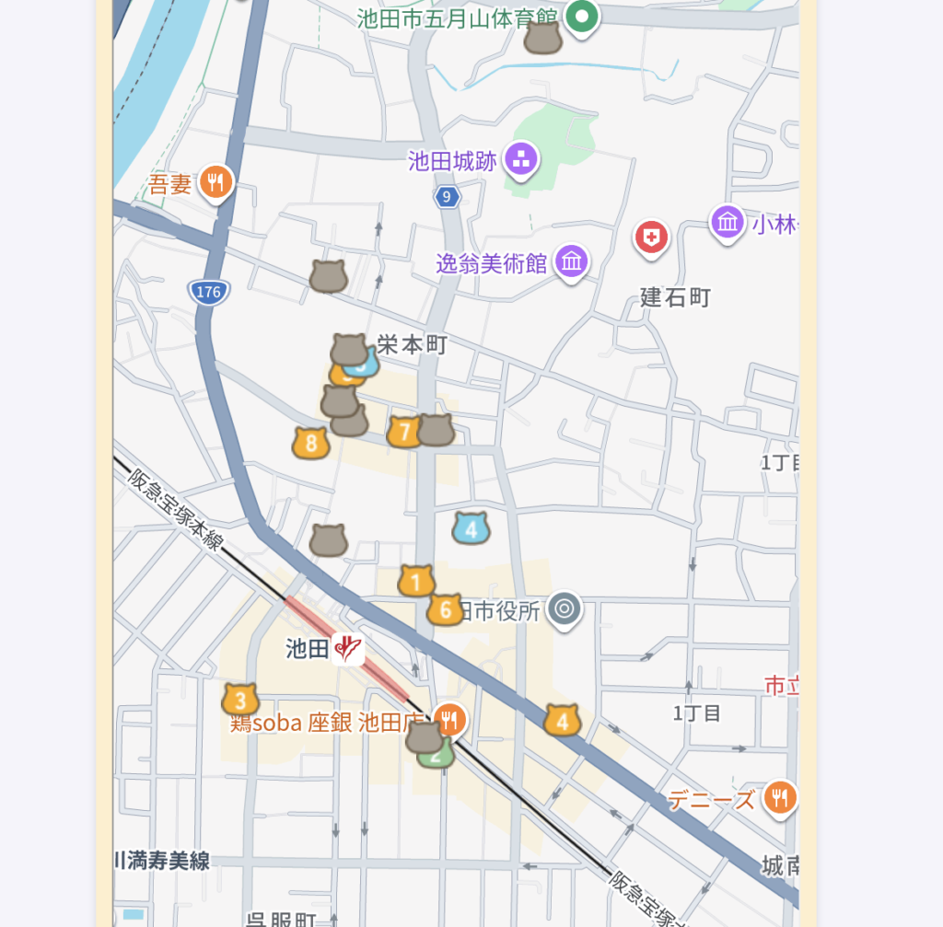
Task: Open the 吾妻 restaurant marker
Action: [215, 181]
